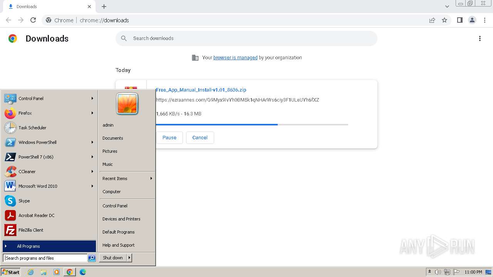Open Pictures from Start menu
This screenshot has width=493, height=277.
point(110,151)
